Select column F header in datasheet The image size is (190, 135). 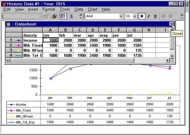pyautogui.click(x=119, y=30)
